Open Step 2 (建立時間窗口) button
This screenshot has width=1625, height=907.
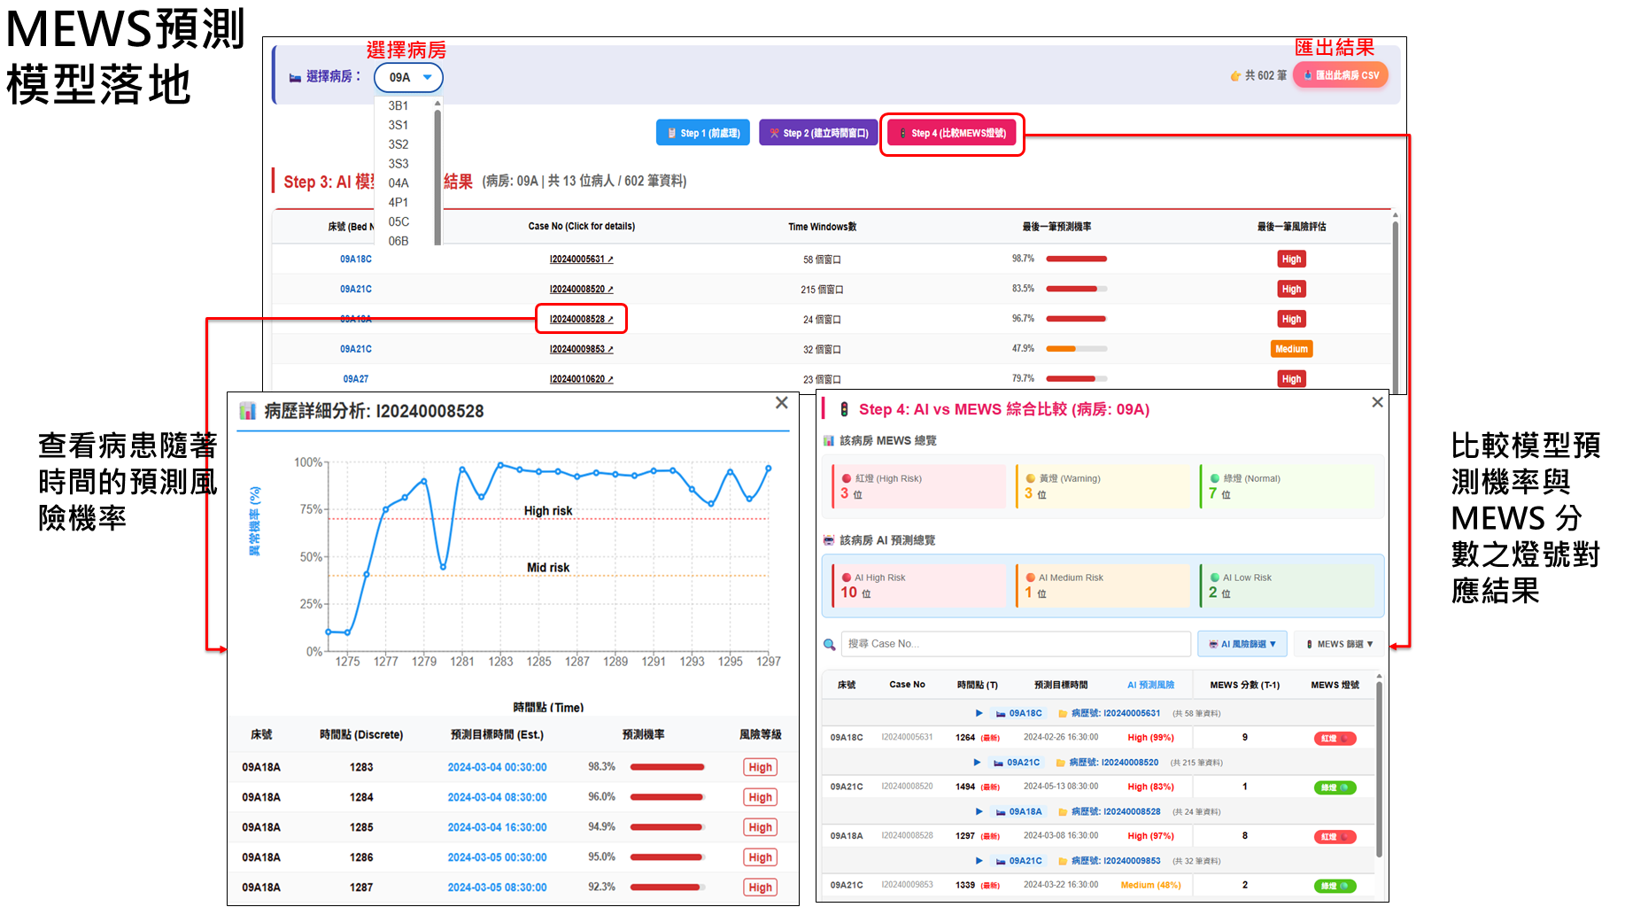818,133
